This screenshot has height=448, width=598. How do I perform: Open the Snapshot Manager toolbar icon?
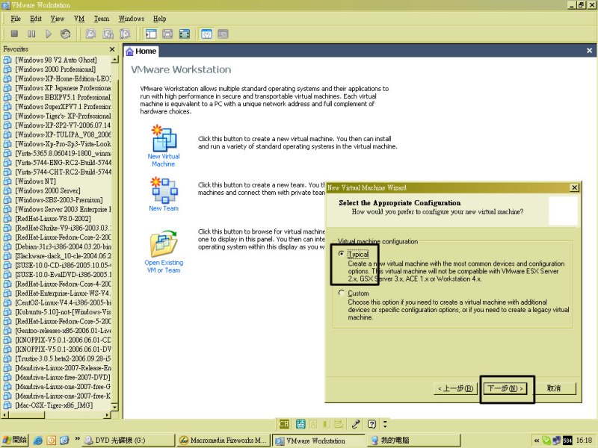(125, 34)
